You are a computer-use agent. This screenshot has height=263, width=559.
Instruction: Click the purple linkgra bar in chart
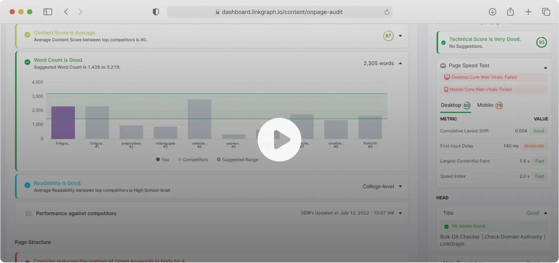63,123
